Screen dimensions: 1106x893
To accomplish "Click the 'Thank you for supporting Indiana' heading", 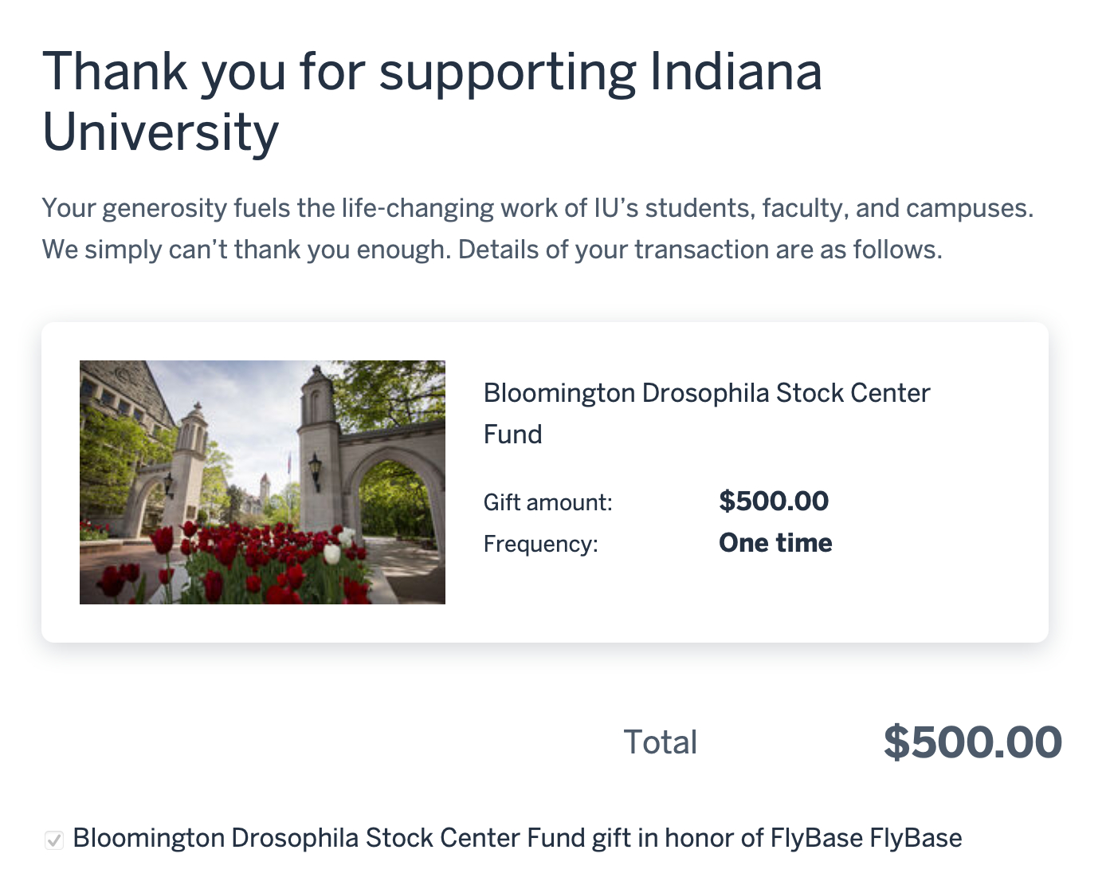I will [432, 72].
